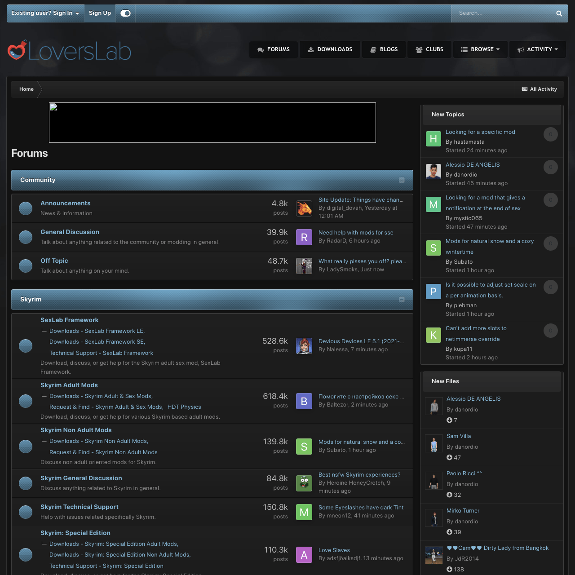The width and height of the screenshot is (575, 575).
Task: Open the Announcements forum
Action: (x=65, y=203)
